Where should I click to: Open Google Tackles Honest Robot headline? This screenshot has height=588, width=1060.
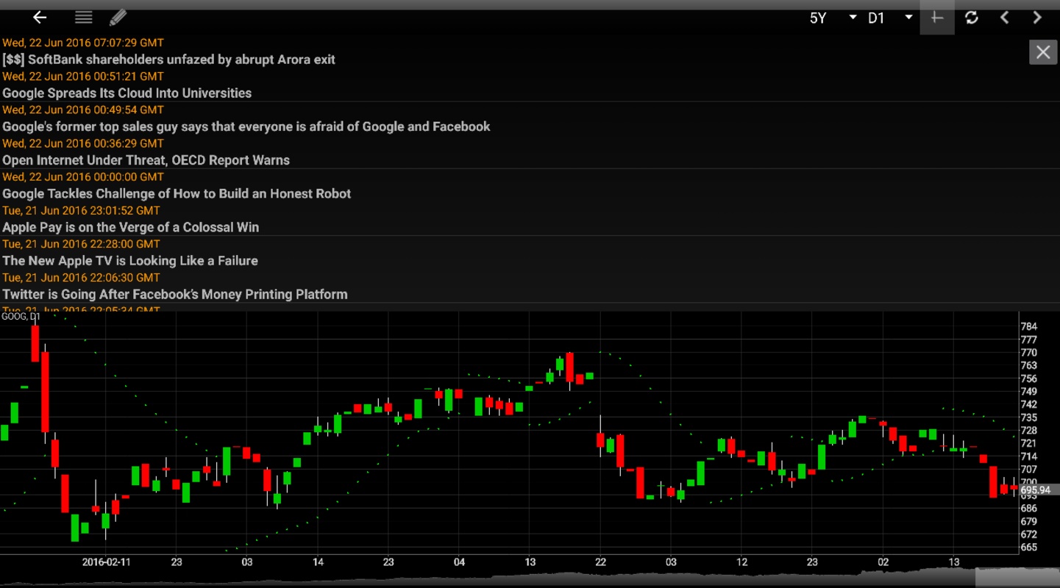pyautogui.click(x=177, y=194)
